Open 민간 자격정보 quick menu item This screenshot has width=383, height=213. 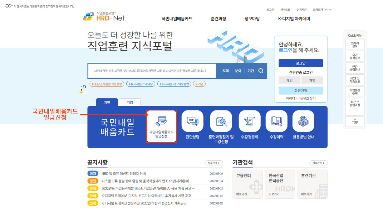tap(355, 68)
